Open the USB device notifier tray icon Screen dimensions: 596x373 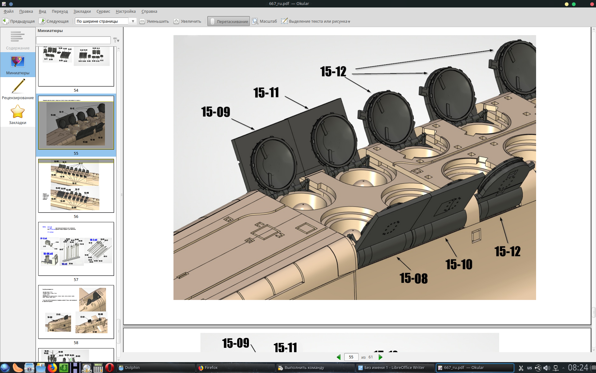(538, 368)
